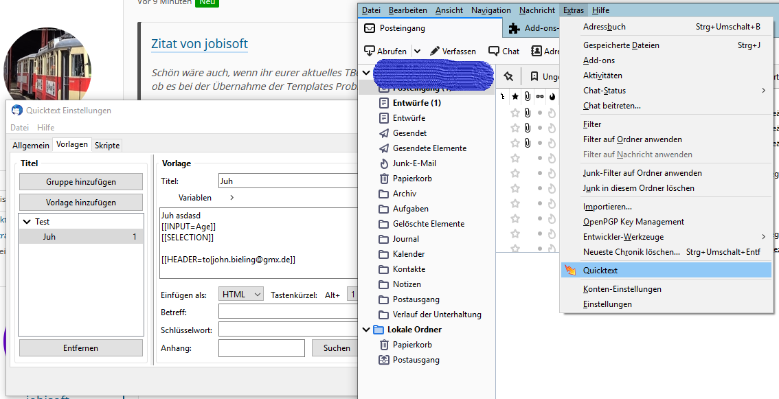779x399 pixels.
Task: Collapse the Lokale Ordner tree
Action: (366, 330)
